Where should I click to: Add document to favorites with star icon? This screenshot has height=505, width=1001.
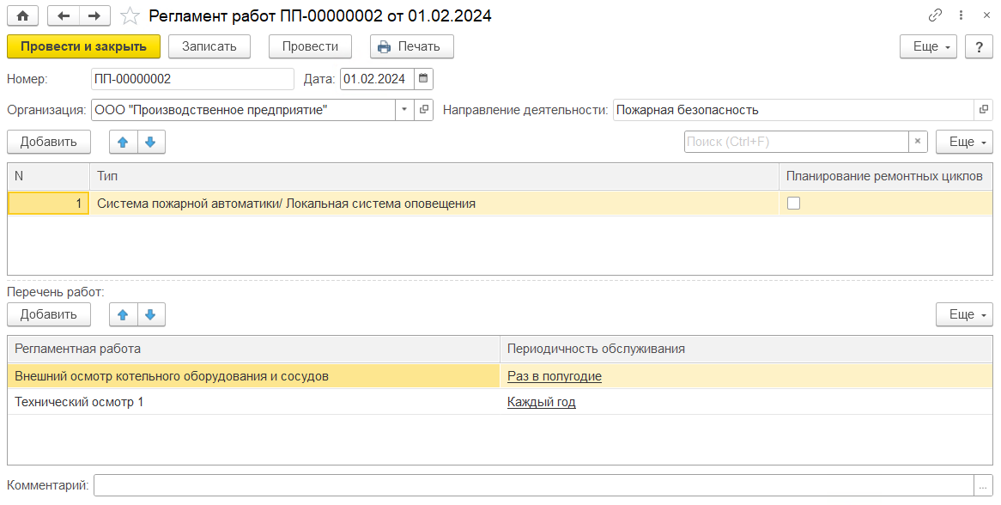click(x=130, y=15)
